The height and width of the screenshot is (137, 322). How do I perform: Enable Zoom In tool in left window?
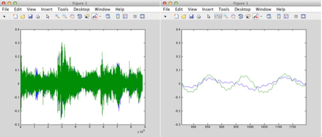pyautogui.click(x=57, y=17)
